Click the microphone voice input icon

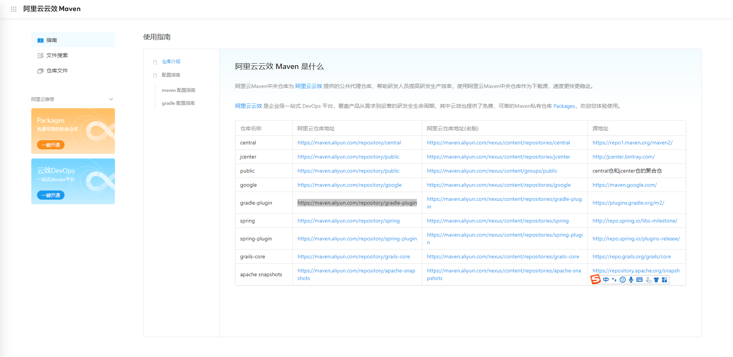tap(631, 280)
